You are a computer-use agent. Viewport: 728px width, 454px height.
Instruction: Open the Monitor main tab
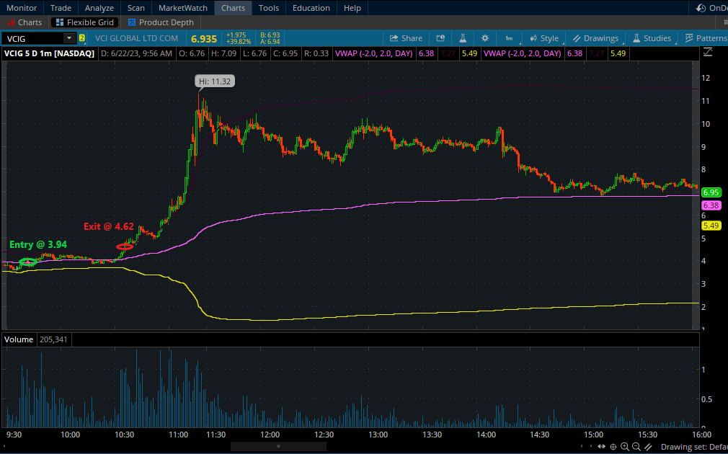coord(22,8)
